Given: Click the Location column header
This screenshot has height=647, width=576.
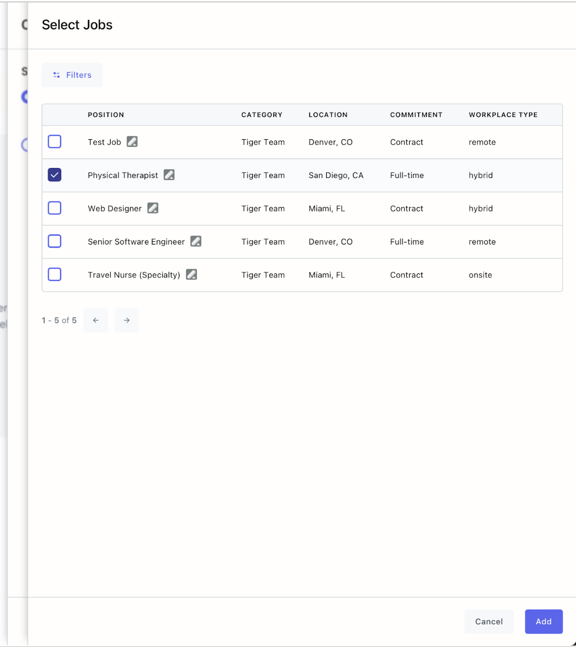Looking at the screenshot, I should click(x=328, y=115).
